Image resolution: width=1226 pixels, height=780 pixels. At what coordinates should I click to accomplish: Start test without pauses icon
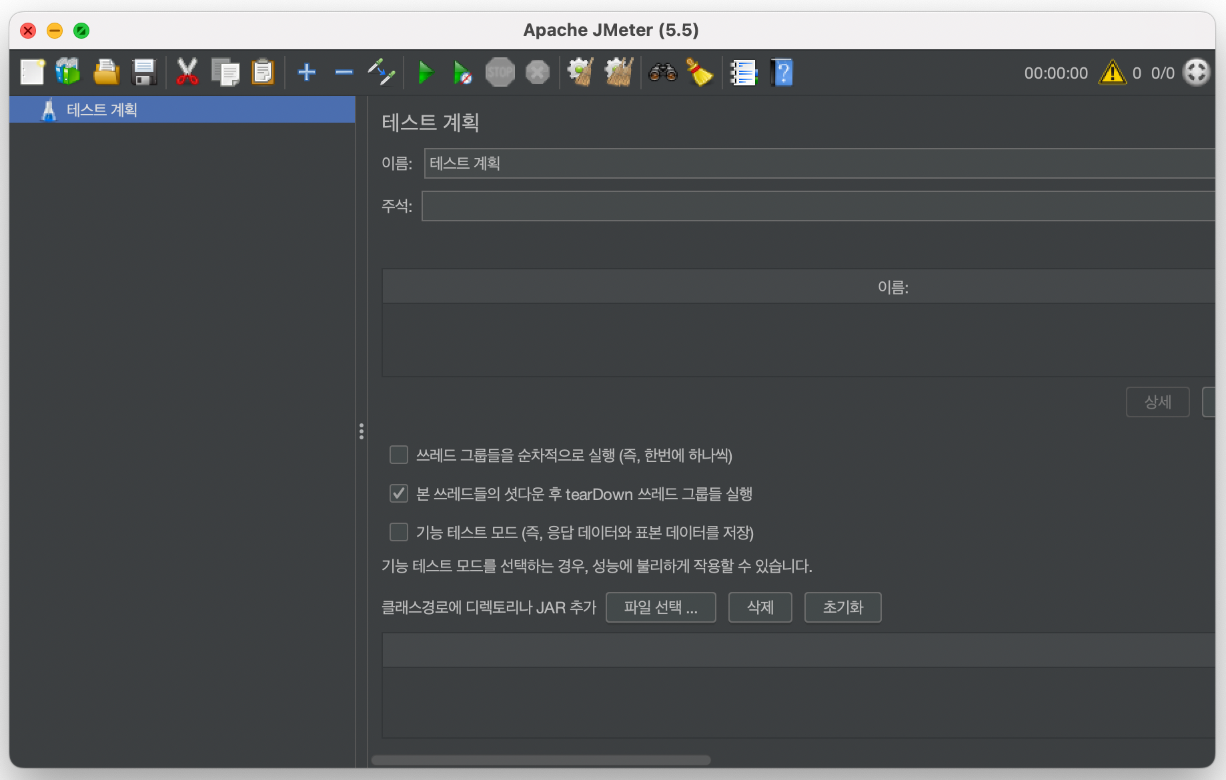coord(462,72)
